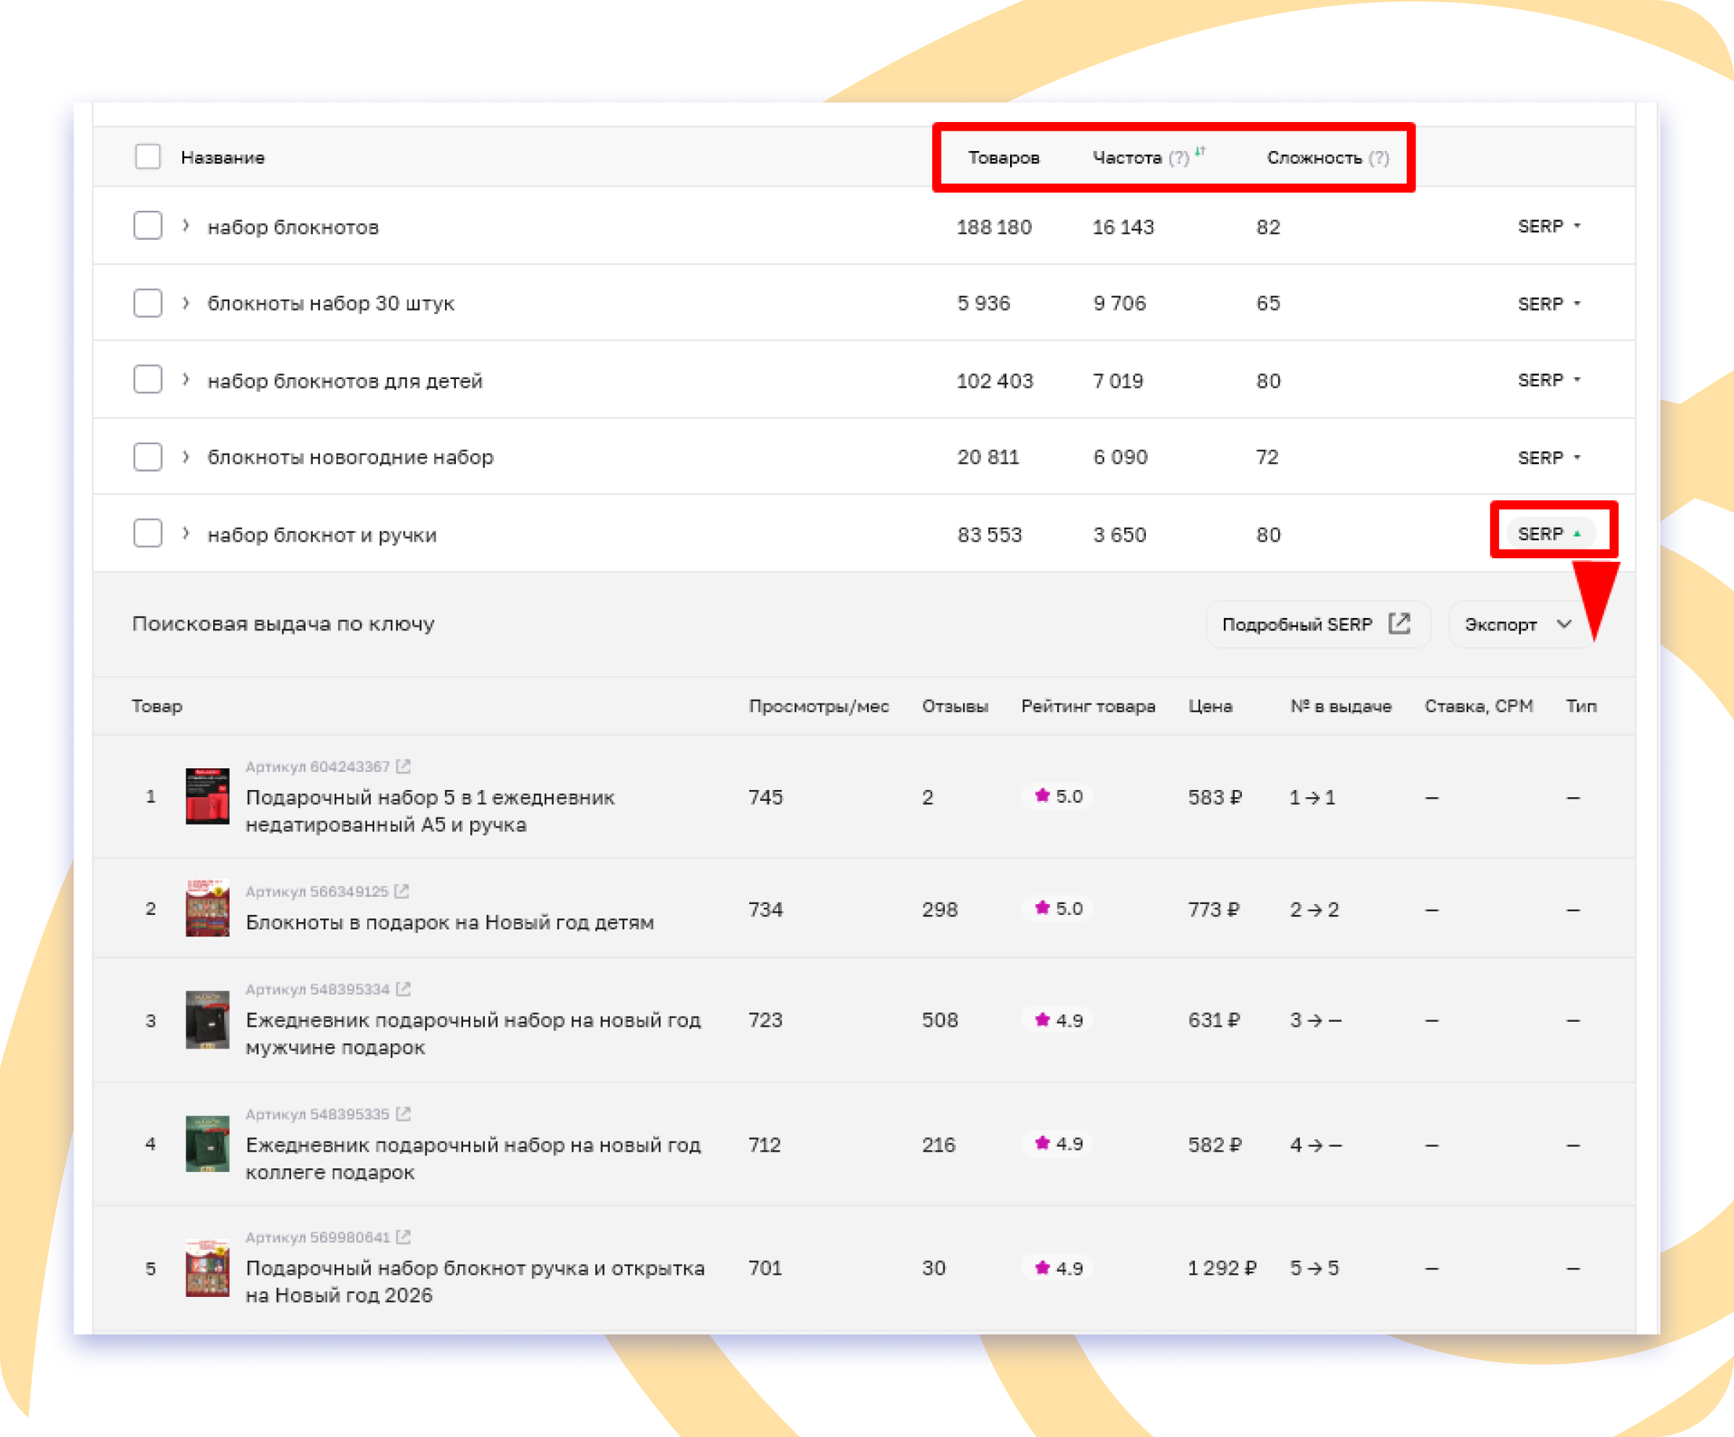Image resolution: width=1734 pixels, height=1437 pixels.
Task: Click the Просмотры/мес column header
Action: pos(819,706)
